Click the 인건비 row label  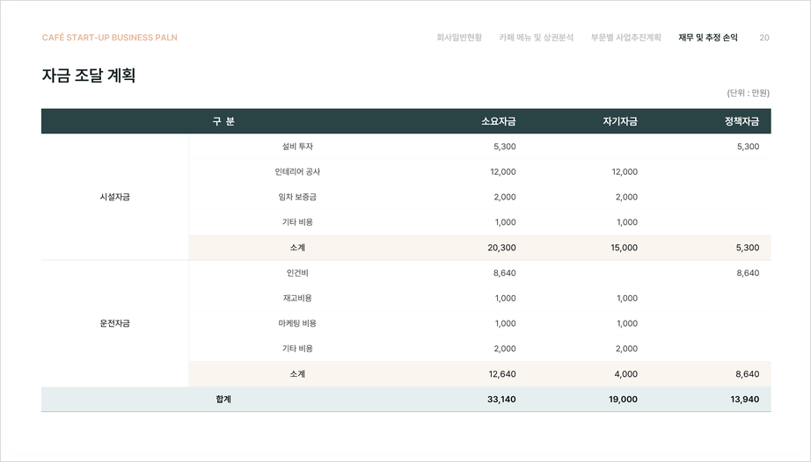(x=297, y=272)
